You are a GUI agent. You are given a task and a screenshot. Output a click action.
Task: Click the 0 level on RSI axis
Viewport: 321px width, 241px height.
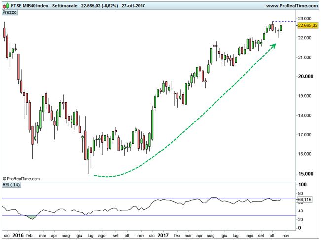(300, 228)
